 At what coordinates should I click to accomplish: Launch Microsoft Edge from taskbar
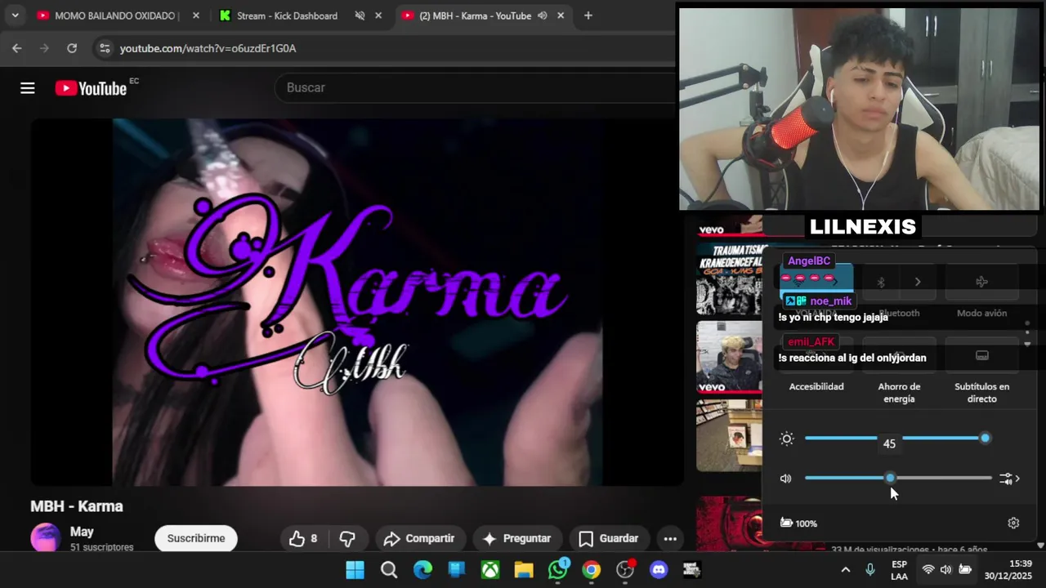coord(422,570)
